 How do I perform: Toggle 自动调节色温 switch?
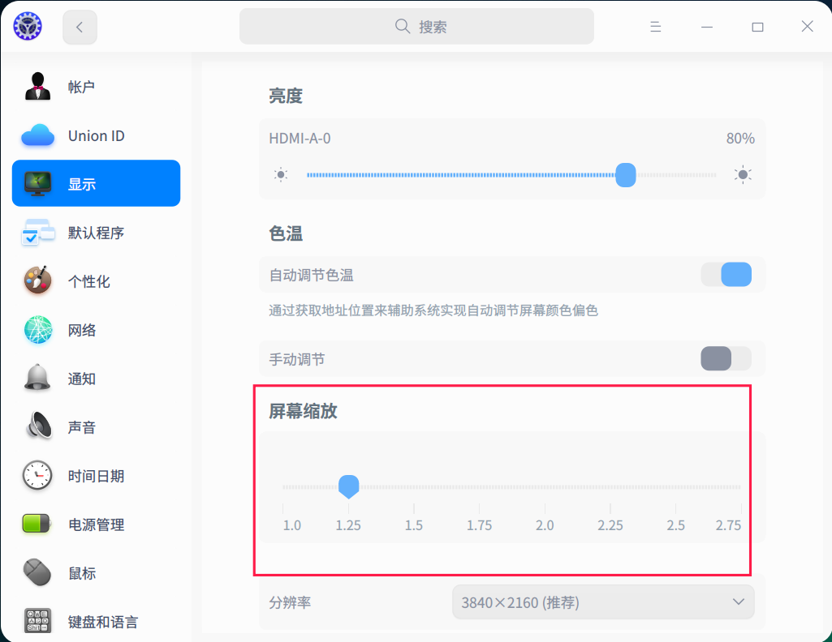pyautogui.click(x=726, y=274)
